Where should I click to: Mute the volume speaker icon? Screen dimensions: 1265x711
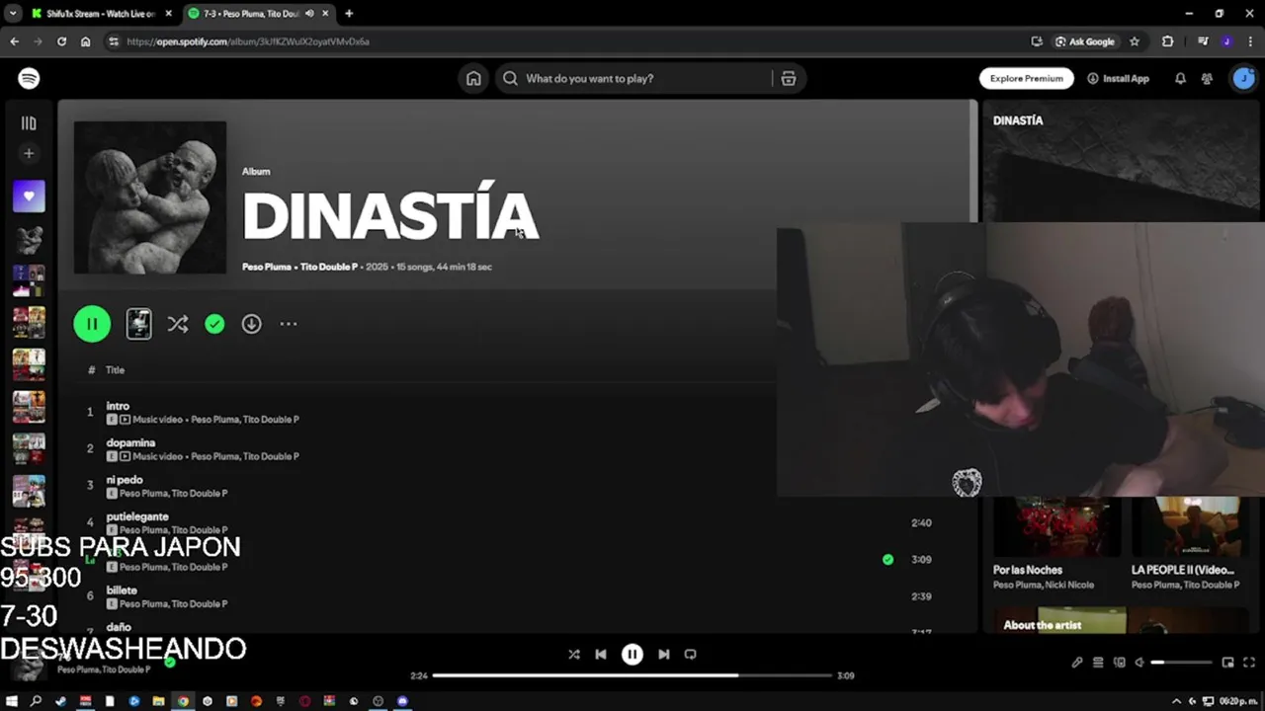[1139, 663]
